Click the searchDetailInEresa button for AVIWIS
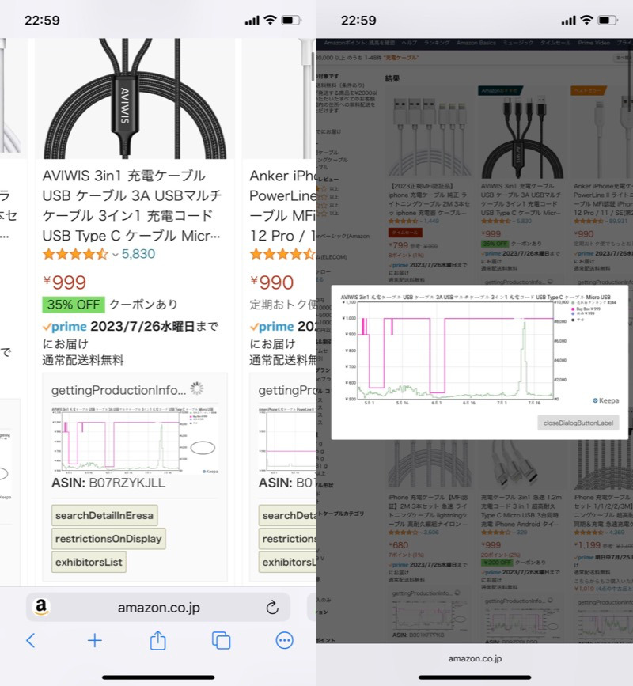 [x=104, y=515]
